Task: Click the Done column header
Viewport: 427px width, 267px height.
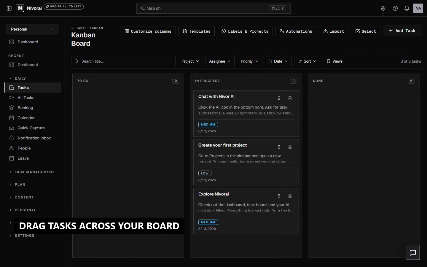Action: 364,81
